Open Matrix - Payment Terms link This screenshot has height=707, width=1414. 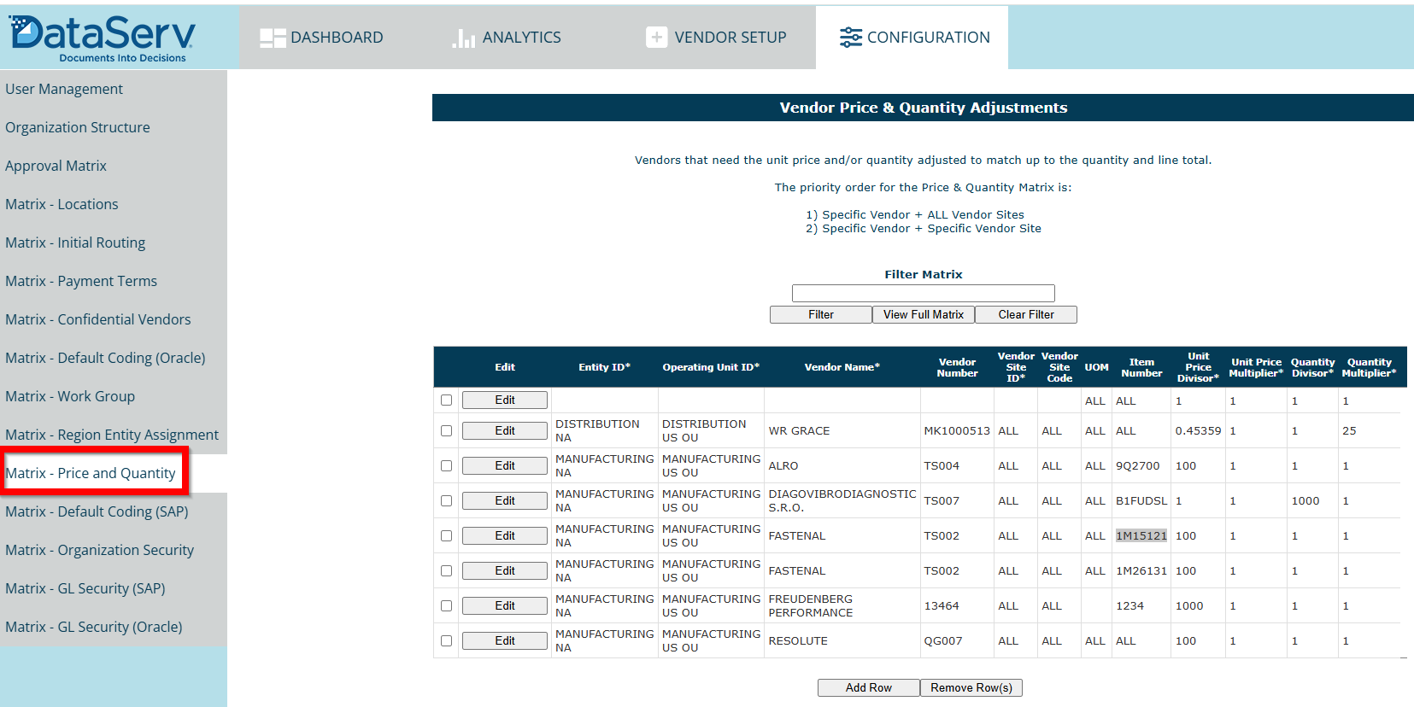81,281
